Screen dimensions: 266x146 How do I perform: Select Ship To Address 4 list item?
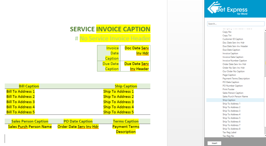(x=231, y=114)
